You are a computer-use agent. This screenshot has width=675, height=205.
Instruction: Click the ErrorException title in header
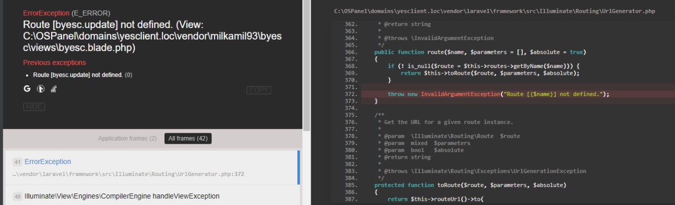coord(46,13)
